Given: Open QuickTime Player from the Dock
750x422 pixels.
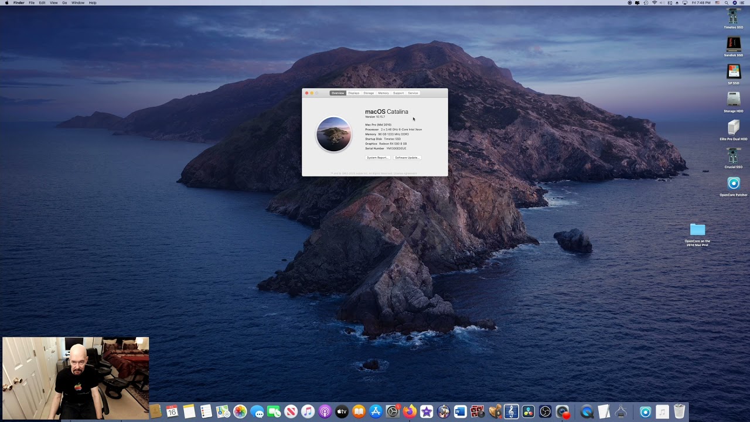Looking at the screenshot, I should point(587,411).
